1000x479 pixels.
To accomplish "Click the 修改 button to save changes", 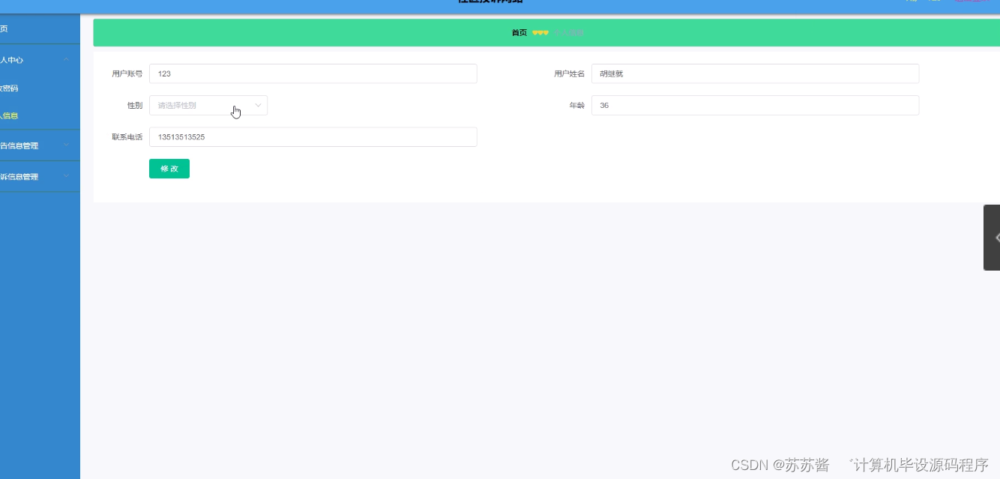I will pyautogui.click(x=169, y=168).
